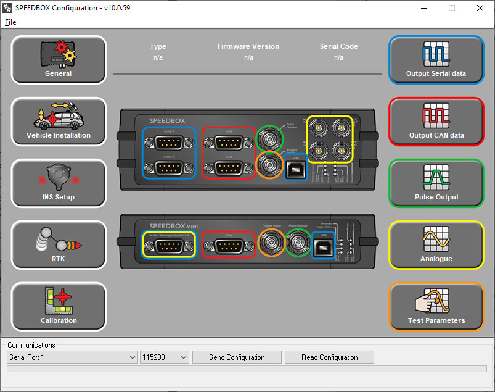The image size is (495, 392).
Task: Open the General settings icon button
Action: point(59,60)
